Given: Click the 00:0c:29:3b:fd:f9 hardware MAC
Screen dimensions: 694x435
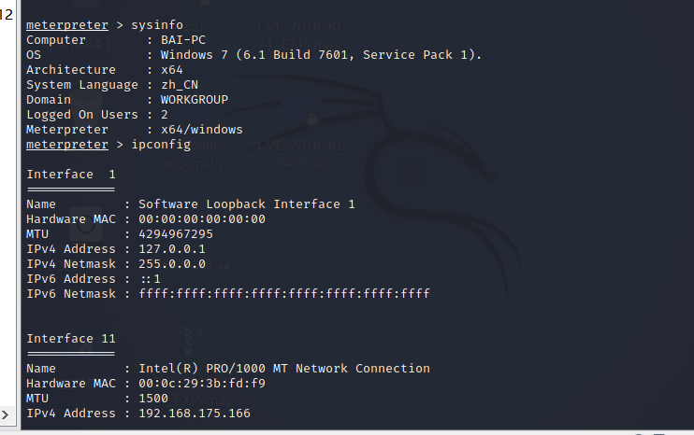Looking at the screenshot, I should click(x=201, y=384).
